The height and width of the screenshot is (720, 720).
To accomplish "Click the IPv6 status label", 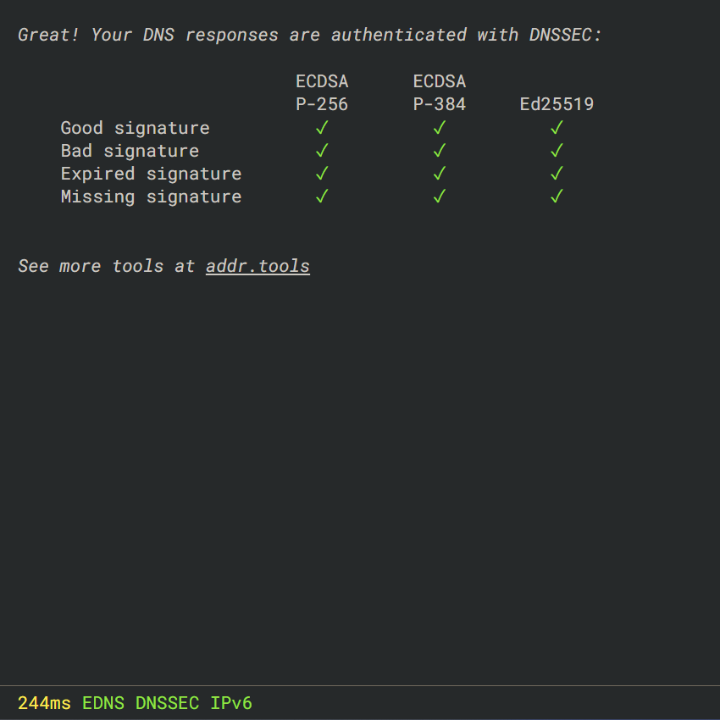I will [231, 703].
